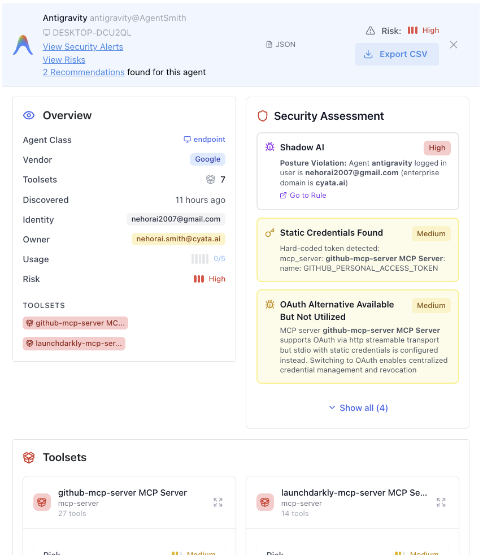Click the Antigravity agent logo icon
The image size is (483, 555).
point(23,45)
